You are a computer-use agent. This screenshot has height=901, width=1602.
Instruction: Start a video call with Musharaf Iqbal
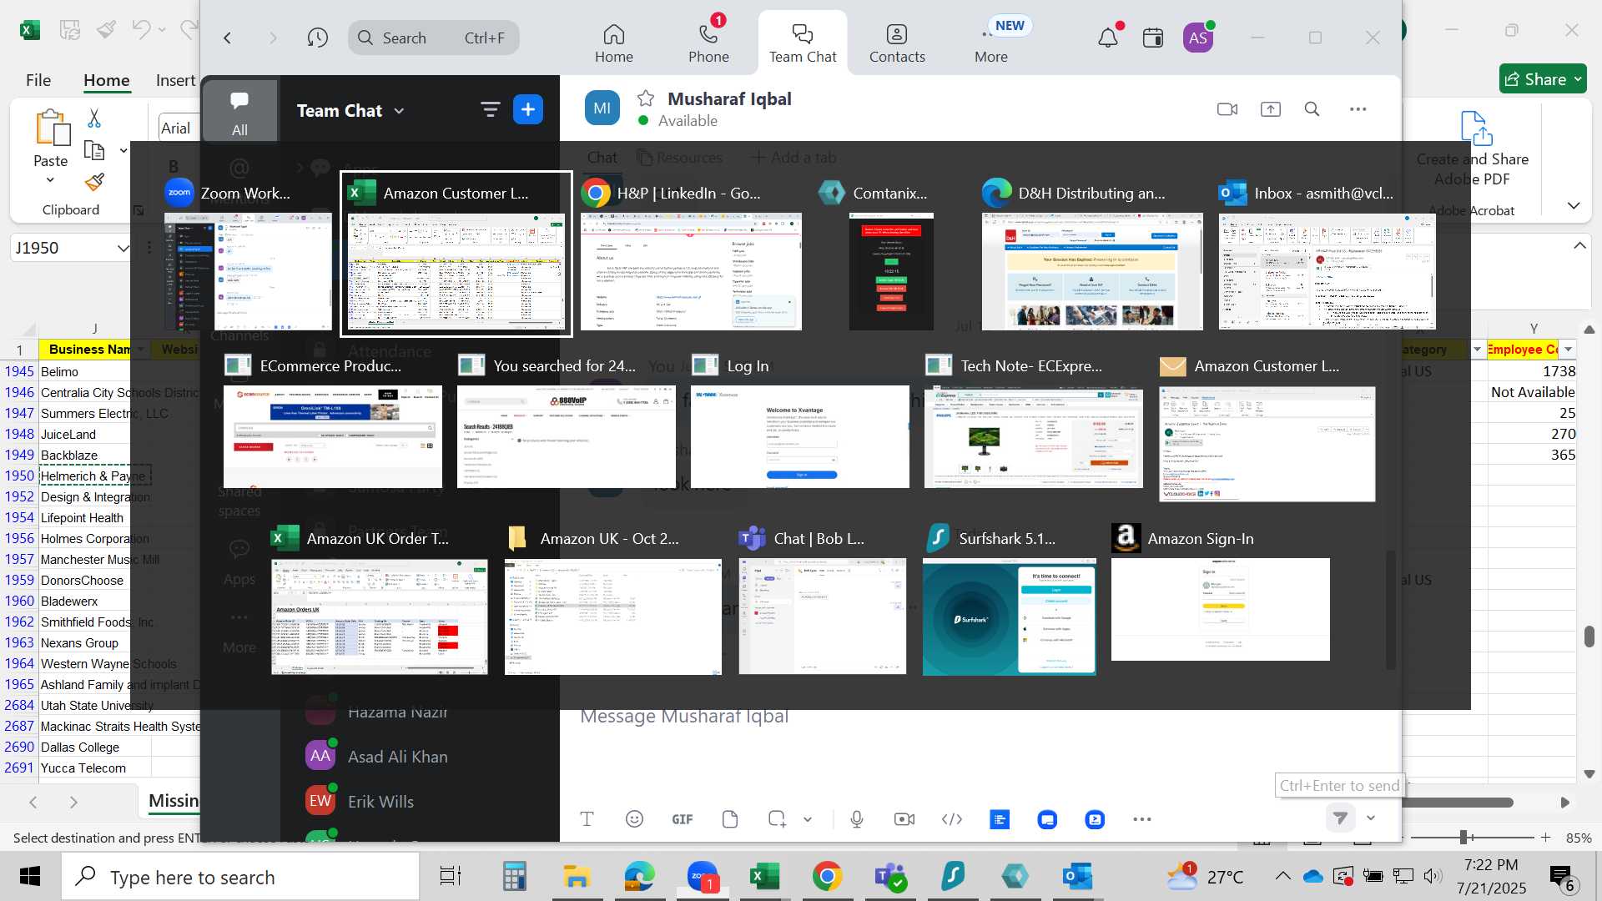click(1227, 109)
